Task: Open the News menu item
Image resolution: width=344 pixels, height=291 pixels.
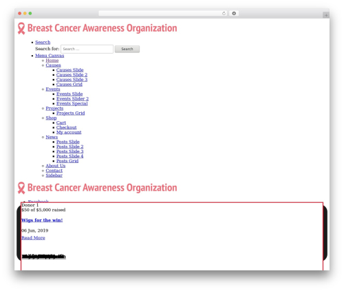Action: point(52,137)
